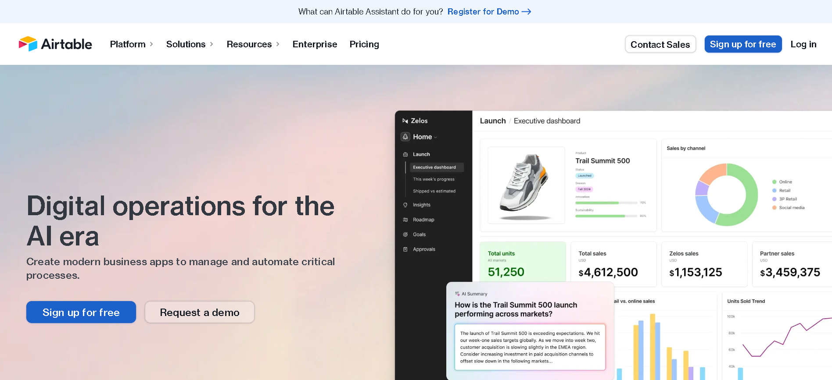Click the AI summary response text box
This screenshot has height=380, width=832.
(530, 347)
